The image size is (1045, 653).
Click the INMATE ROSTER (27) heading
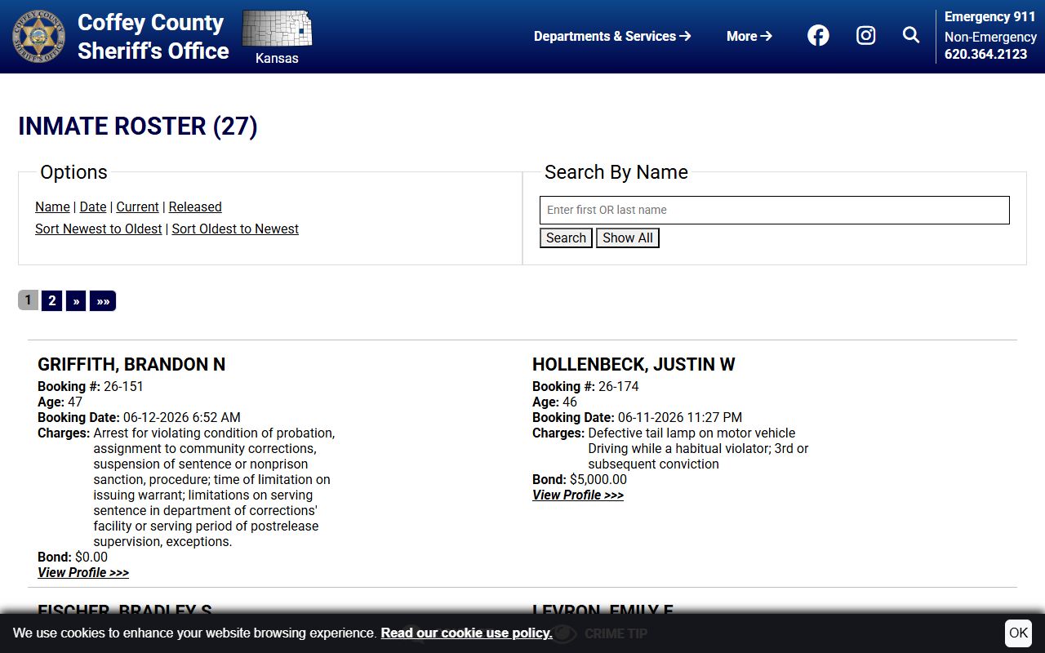[138, 127]
